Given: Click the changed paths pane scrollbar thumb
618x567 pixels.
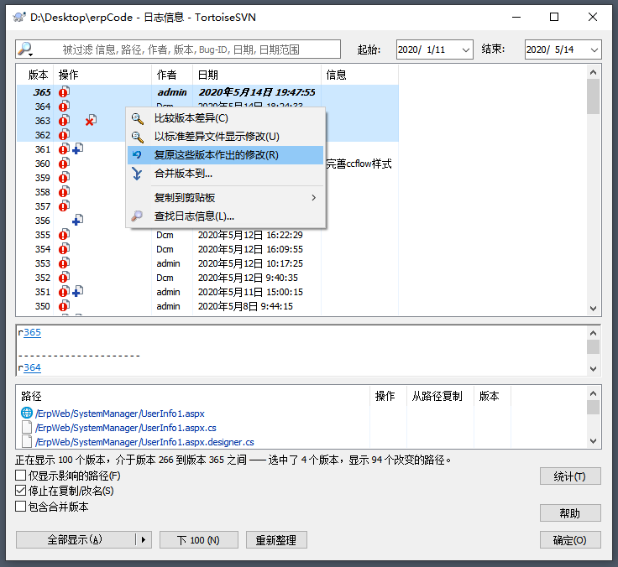Looking at the screenshot, I should [x=593, y=407].
